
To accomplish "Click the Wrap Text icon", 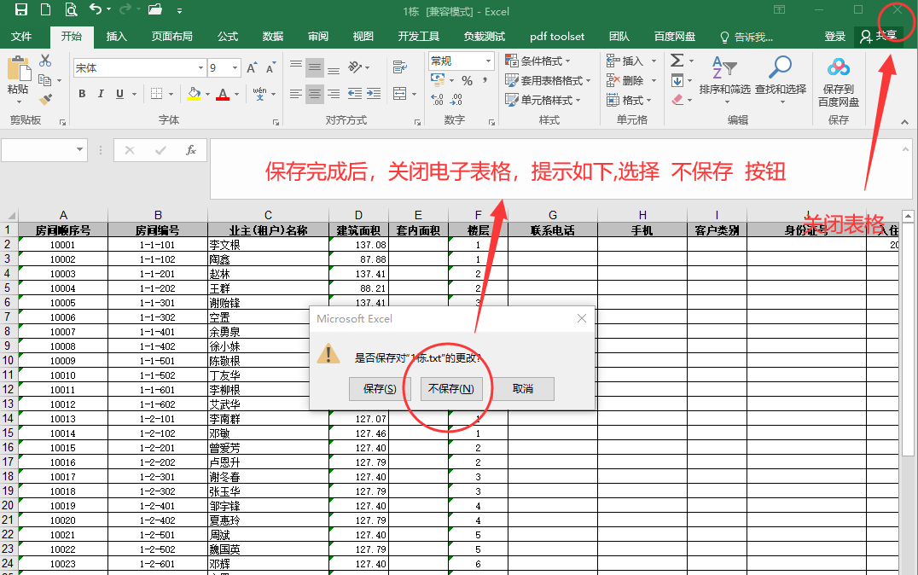I will point(398,67).
